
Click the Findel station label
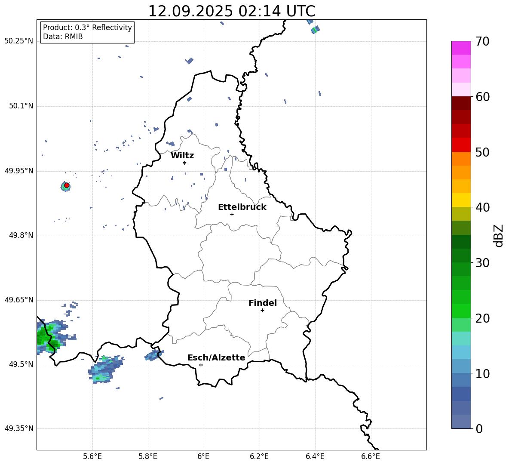(x=263, y=303)
